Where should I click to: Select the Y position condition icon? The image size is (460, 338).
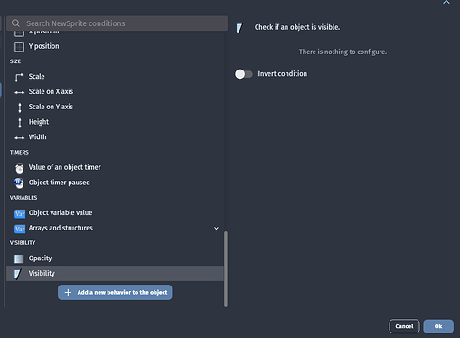(x=19, y=47)
